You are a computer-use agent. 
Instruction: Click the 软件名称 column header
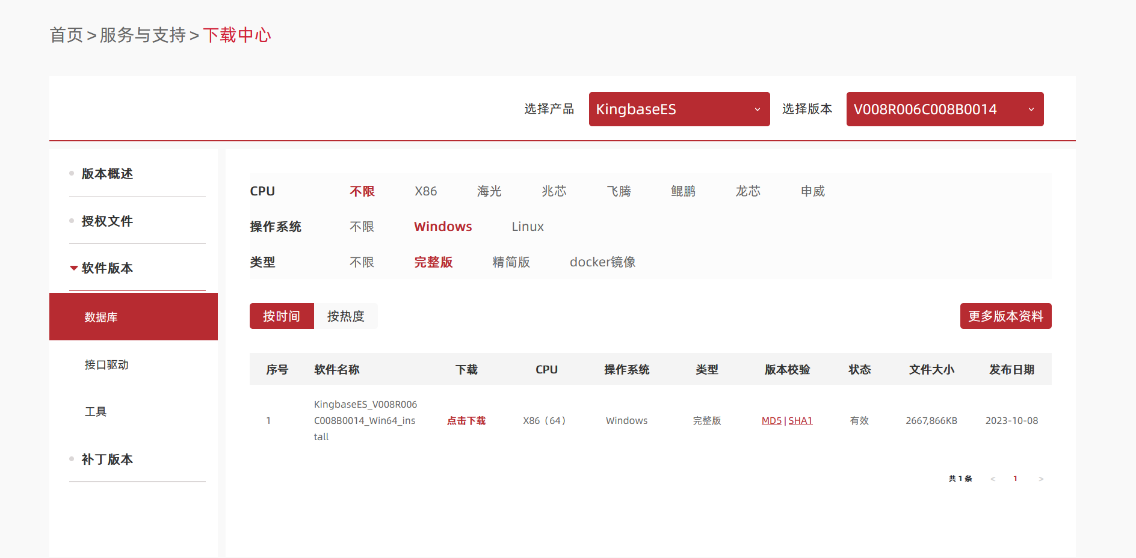337,370
